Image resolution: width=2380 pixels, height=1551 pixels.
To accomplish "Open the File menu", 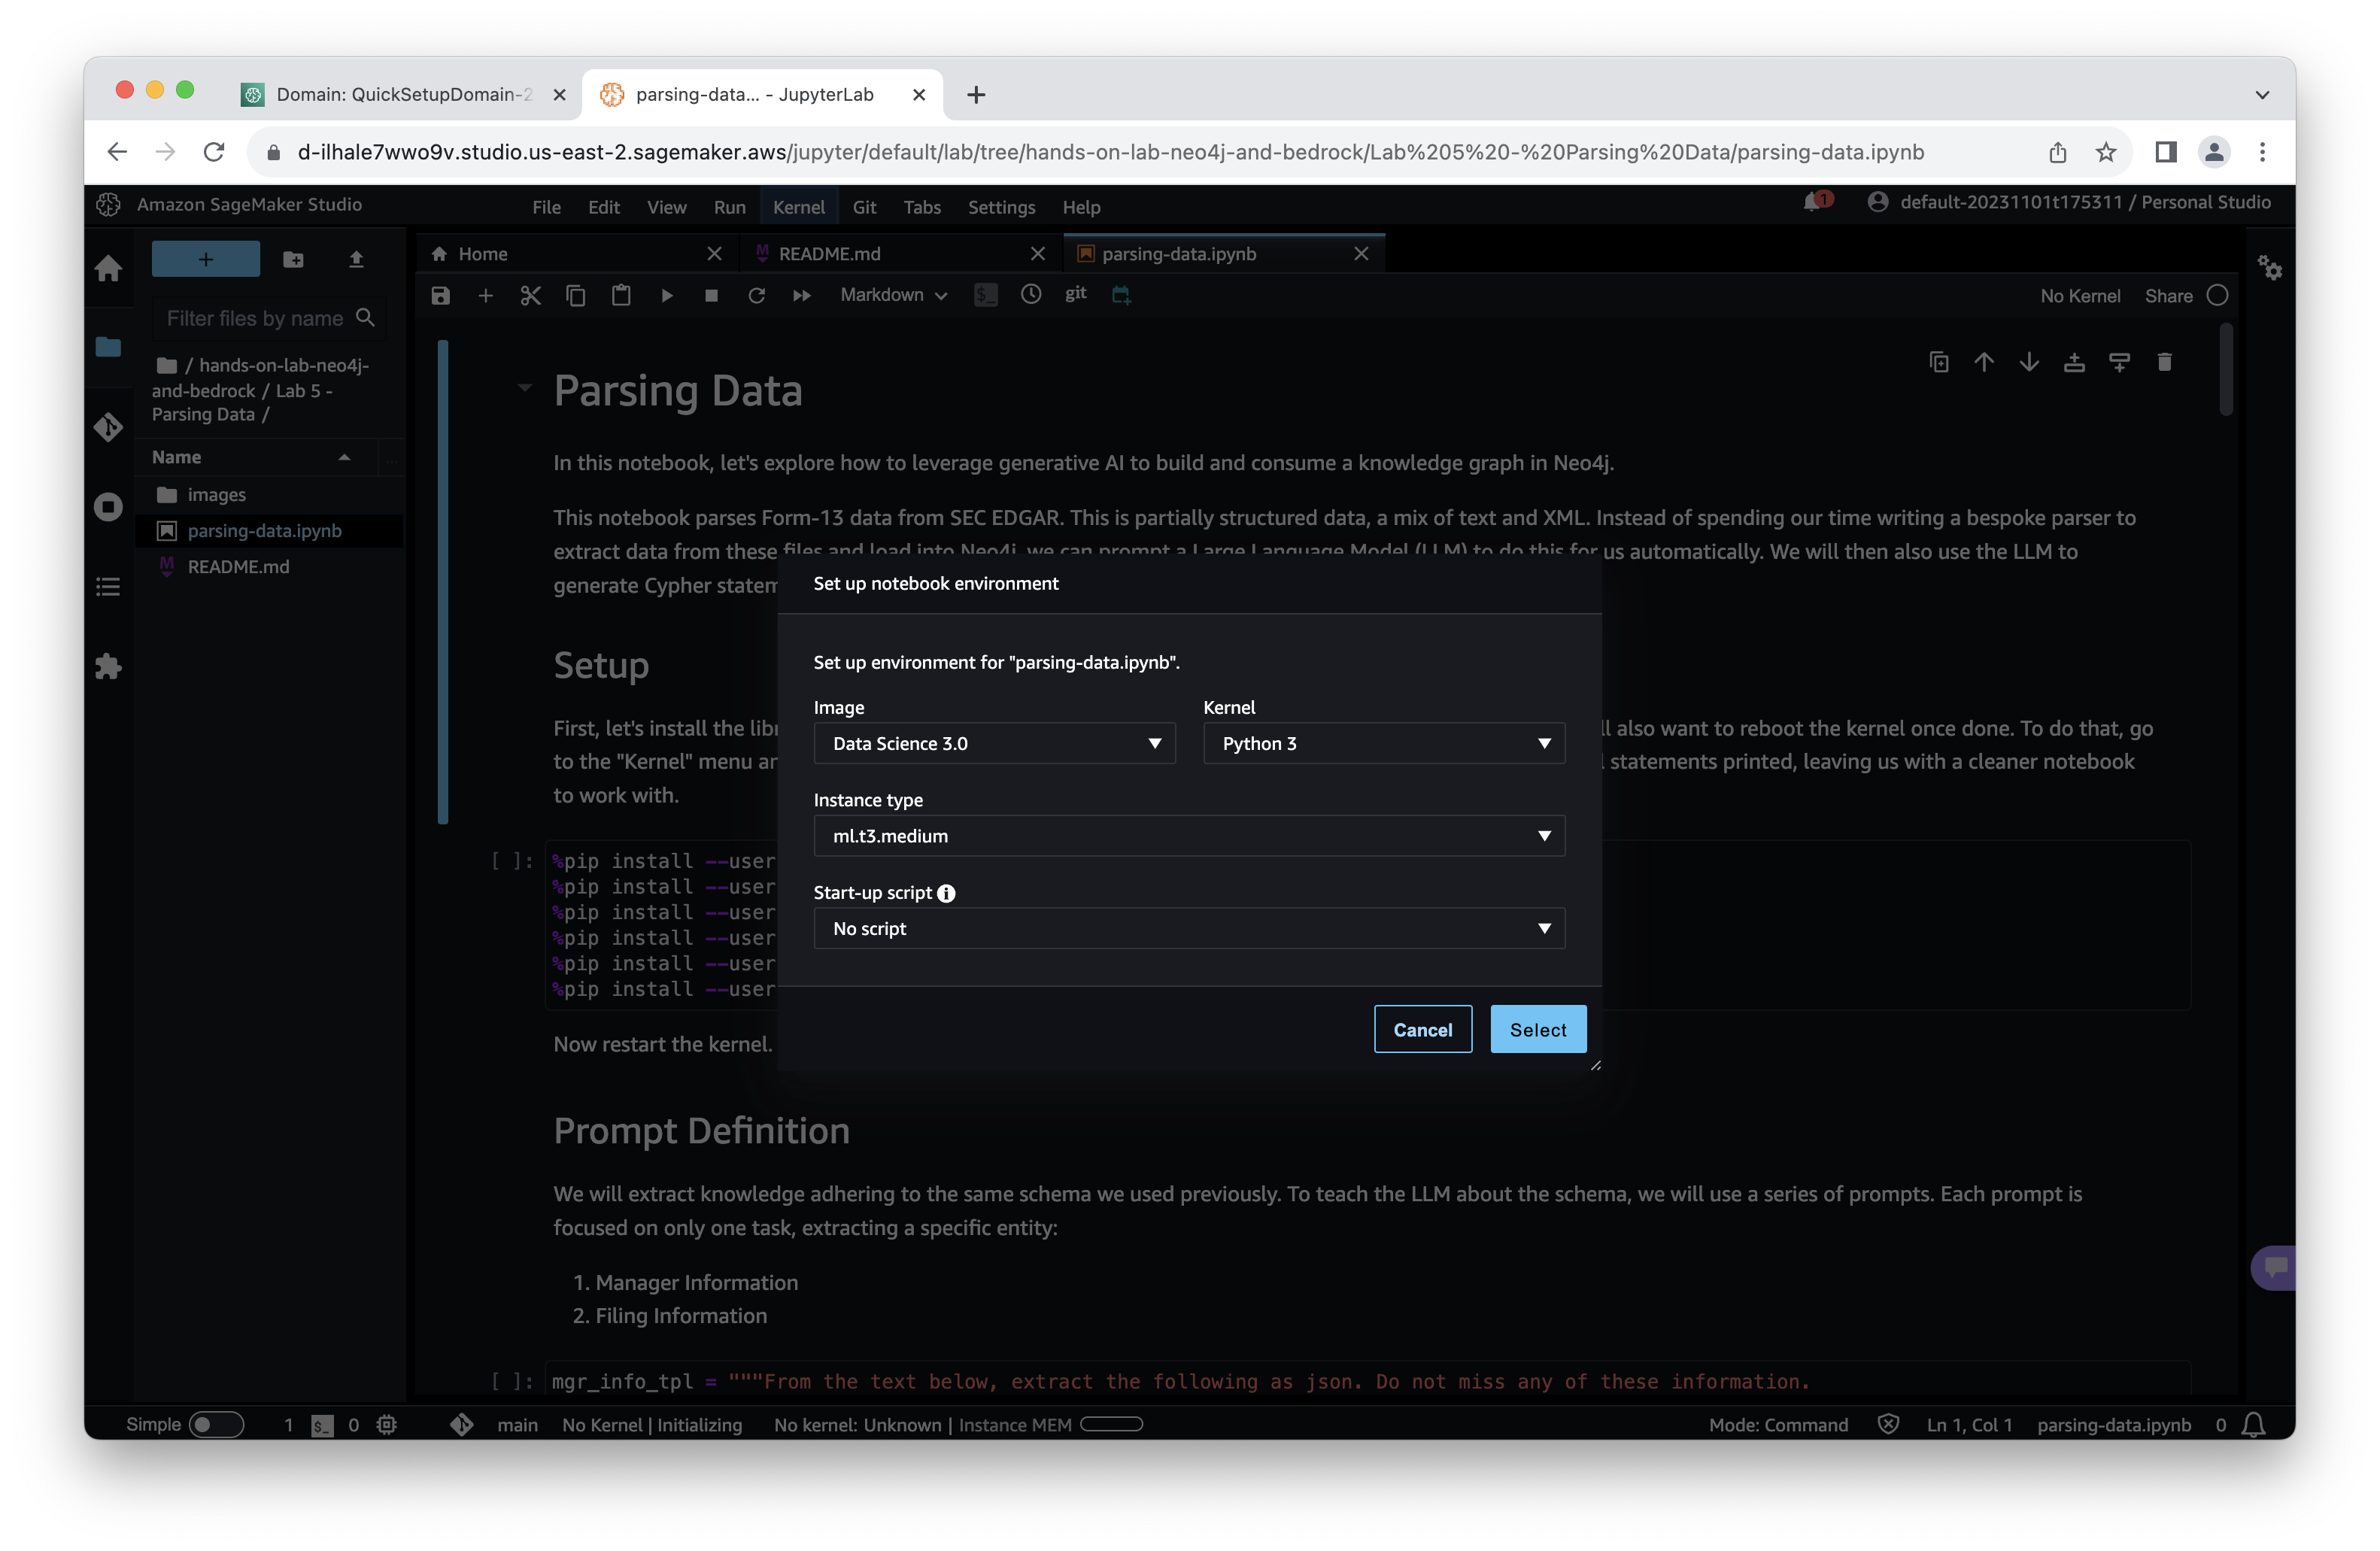I will coord(546,207).
